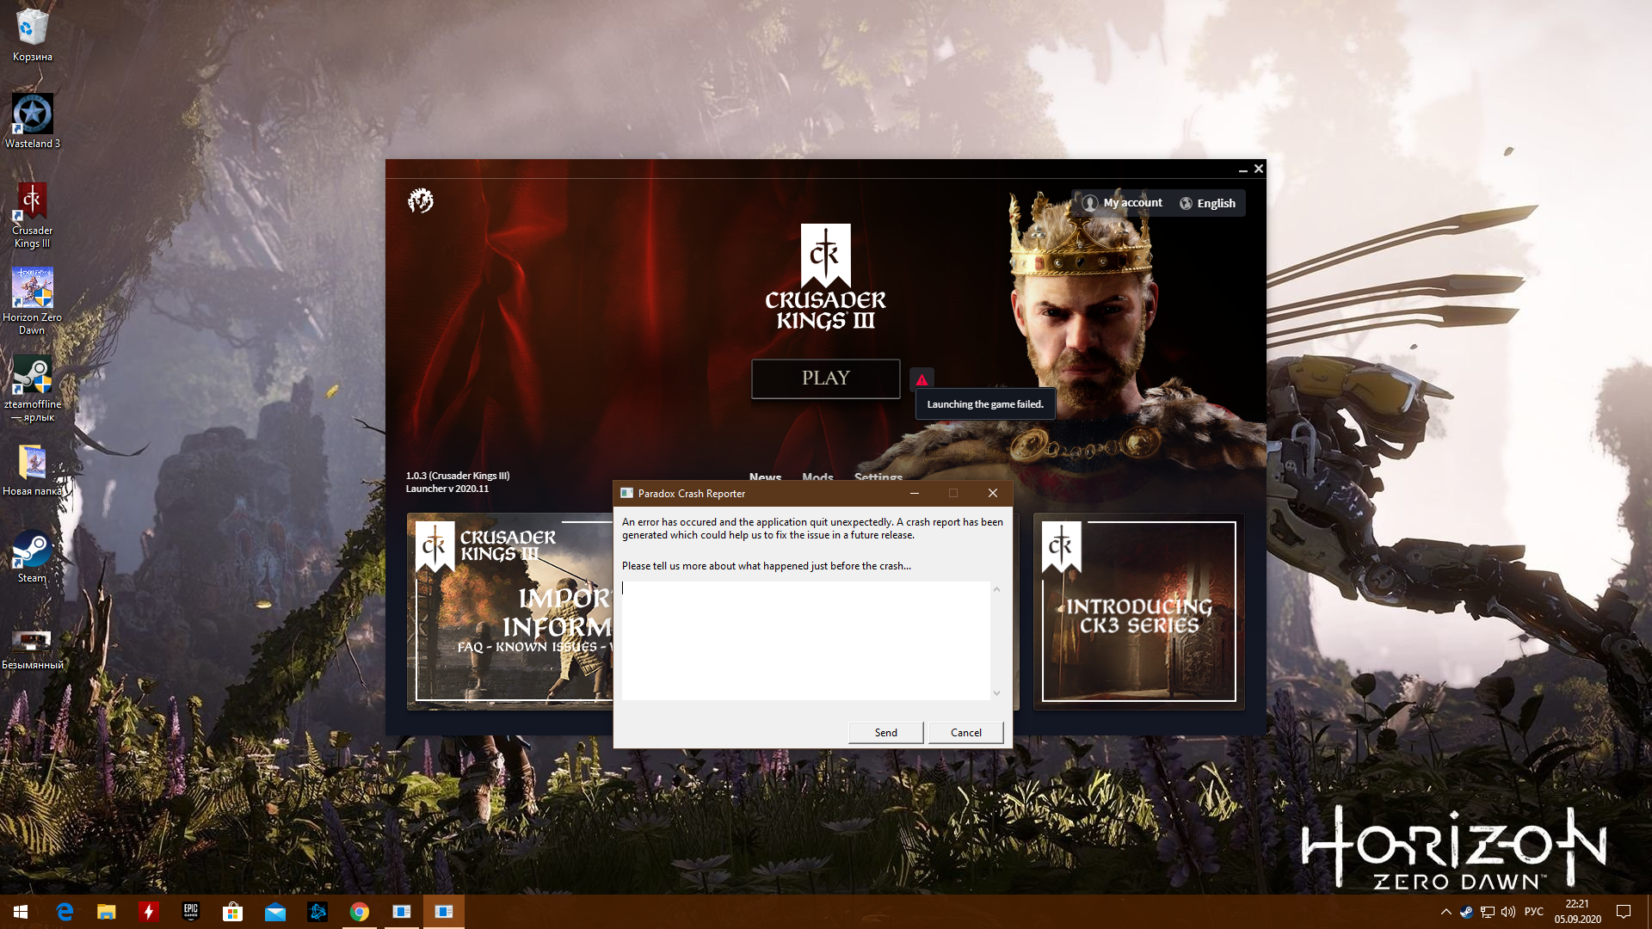Switch the РУС keyboard language indicator

(1534, 912)
